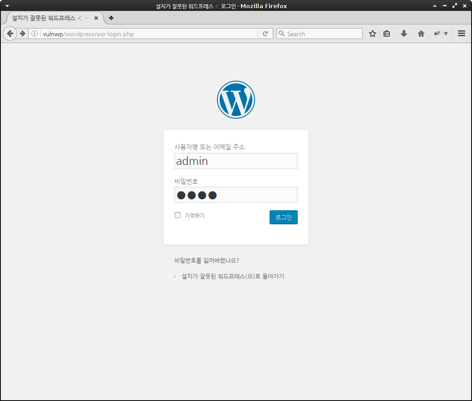Open the Downloads arrow icon
Viewport: 472px width, 401px height.
(x=404, y=34)
